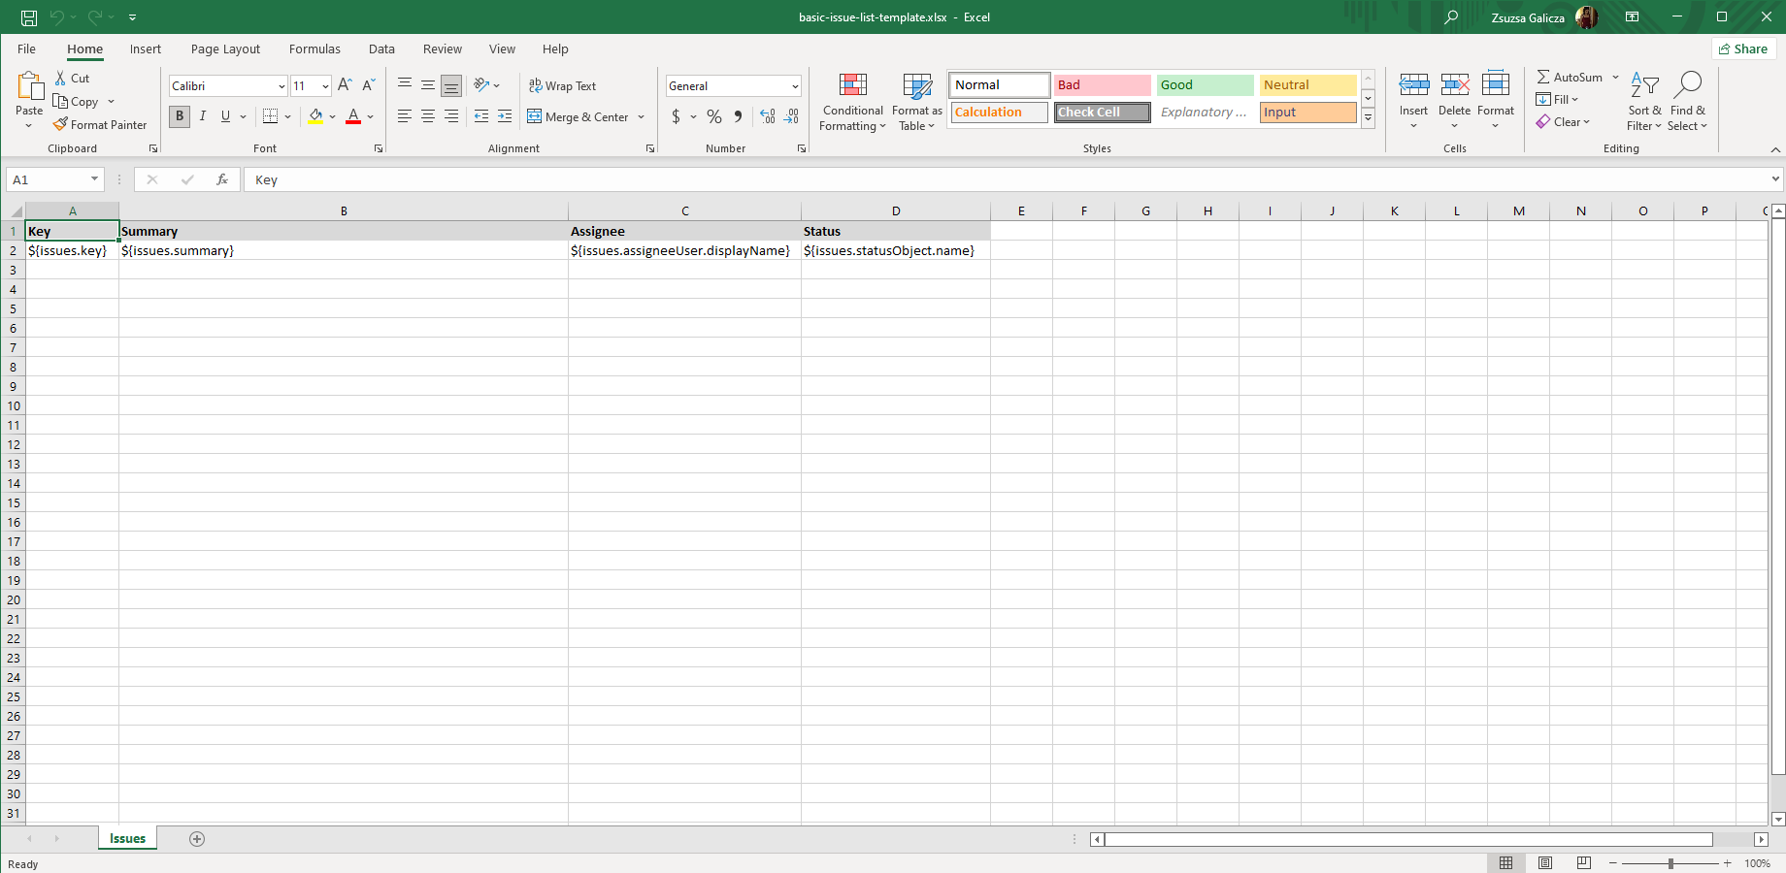Screen dimensions: 1786x873
Task: Select cell with ${issues.summary}
Action: tap(344, 250)
